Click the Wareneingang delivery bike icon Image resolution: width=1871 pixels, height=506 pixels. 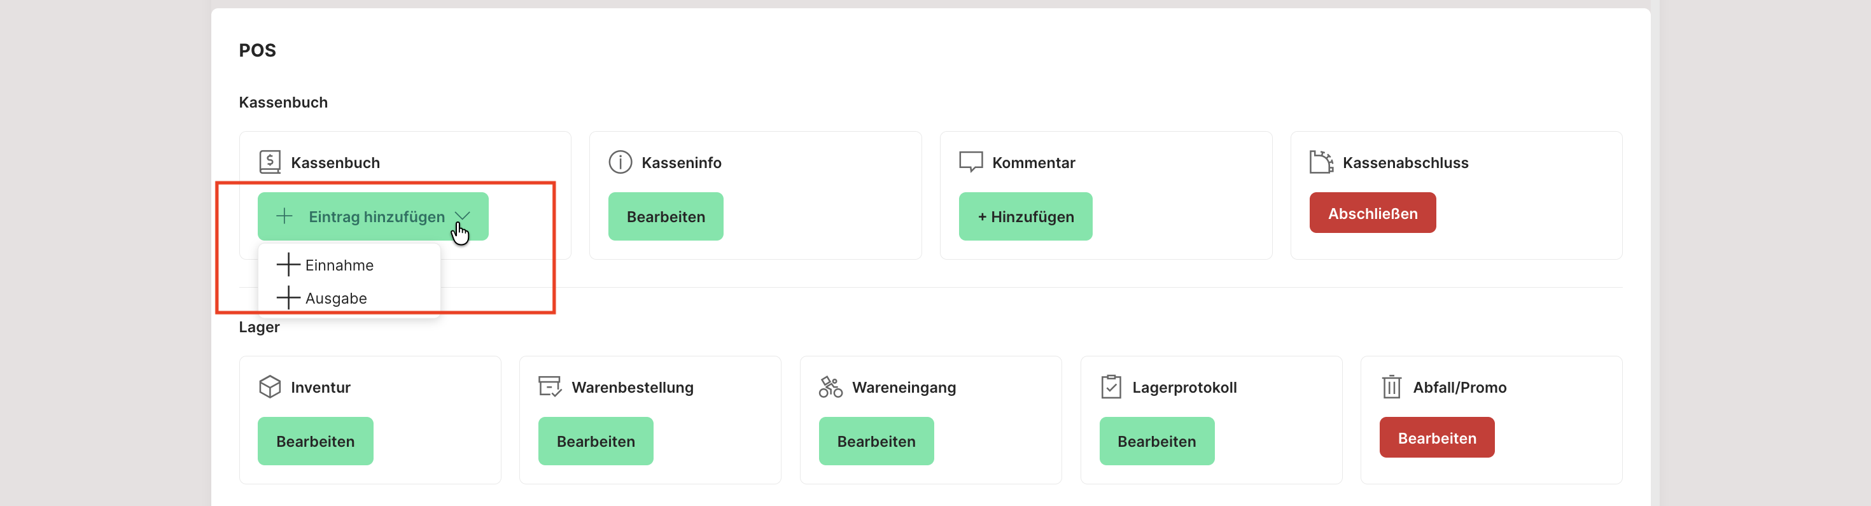coord(830,387)
